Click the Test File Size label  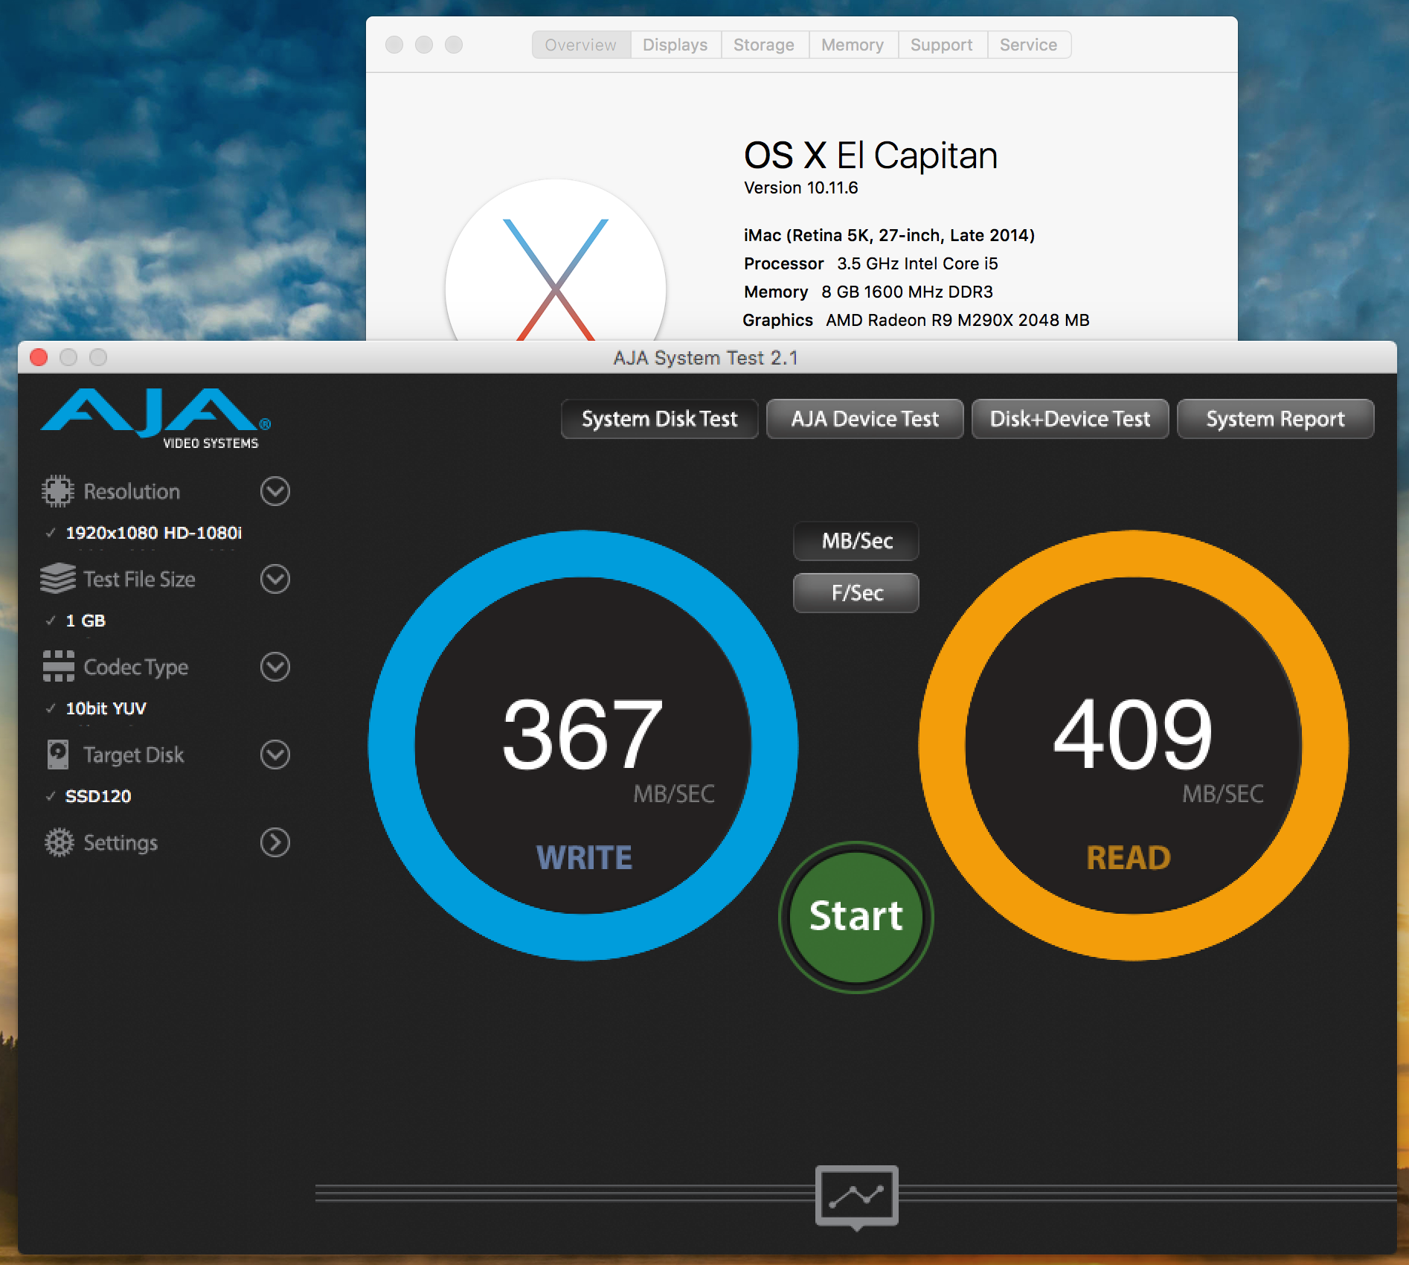[139, 579]
